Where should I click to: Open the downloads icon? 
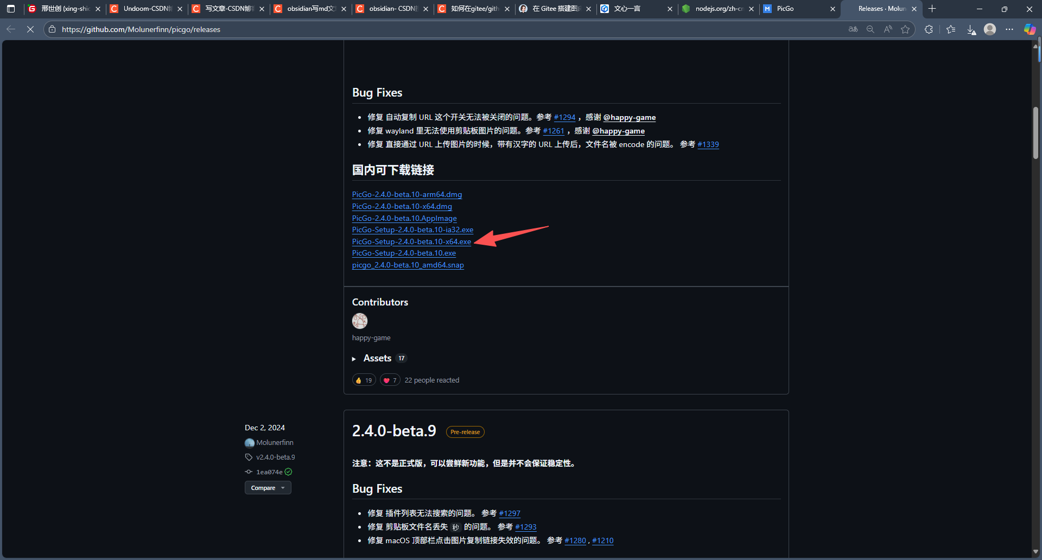(971, 29)
